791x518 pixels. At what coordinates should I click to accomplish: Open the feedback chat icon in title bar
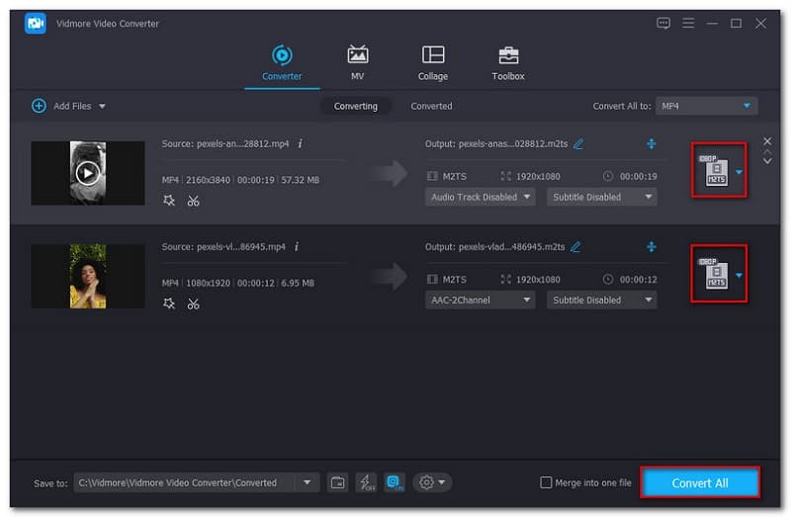[x=662, y=23]
